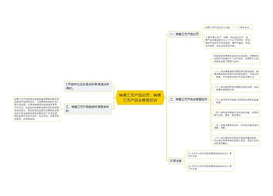273x196 pixels.
Task: Select the leaf node '1.责令改正'
Action: tap(245, 27)
